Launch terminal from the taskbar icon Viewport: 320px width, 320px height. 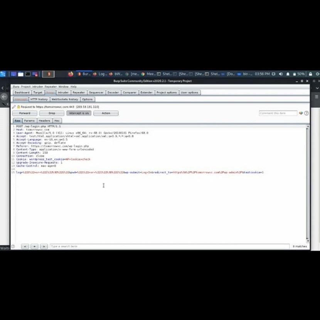point(28,74)
